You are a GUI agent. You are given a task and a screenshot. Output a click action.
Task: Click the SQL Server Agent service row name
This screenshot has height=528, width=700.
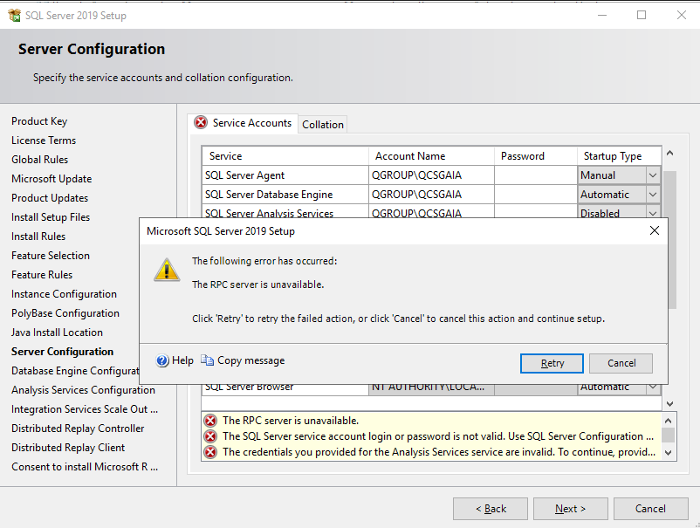[244, 175]
